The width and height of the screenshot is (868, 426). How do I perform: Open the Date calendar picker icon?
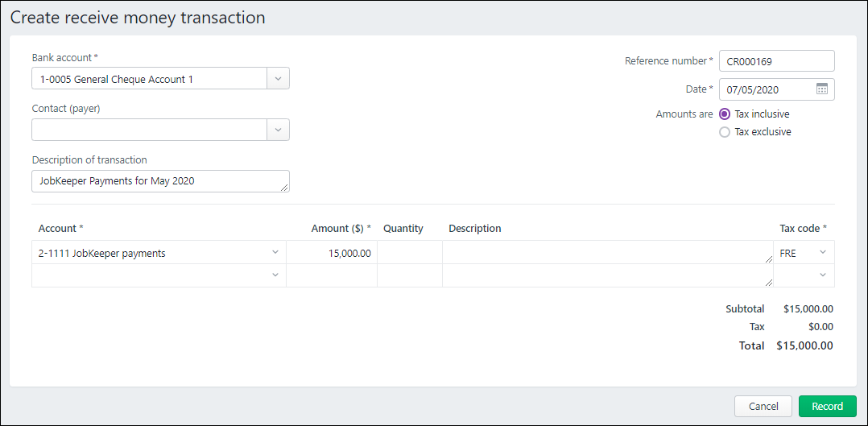pos(821,89)
